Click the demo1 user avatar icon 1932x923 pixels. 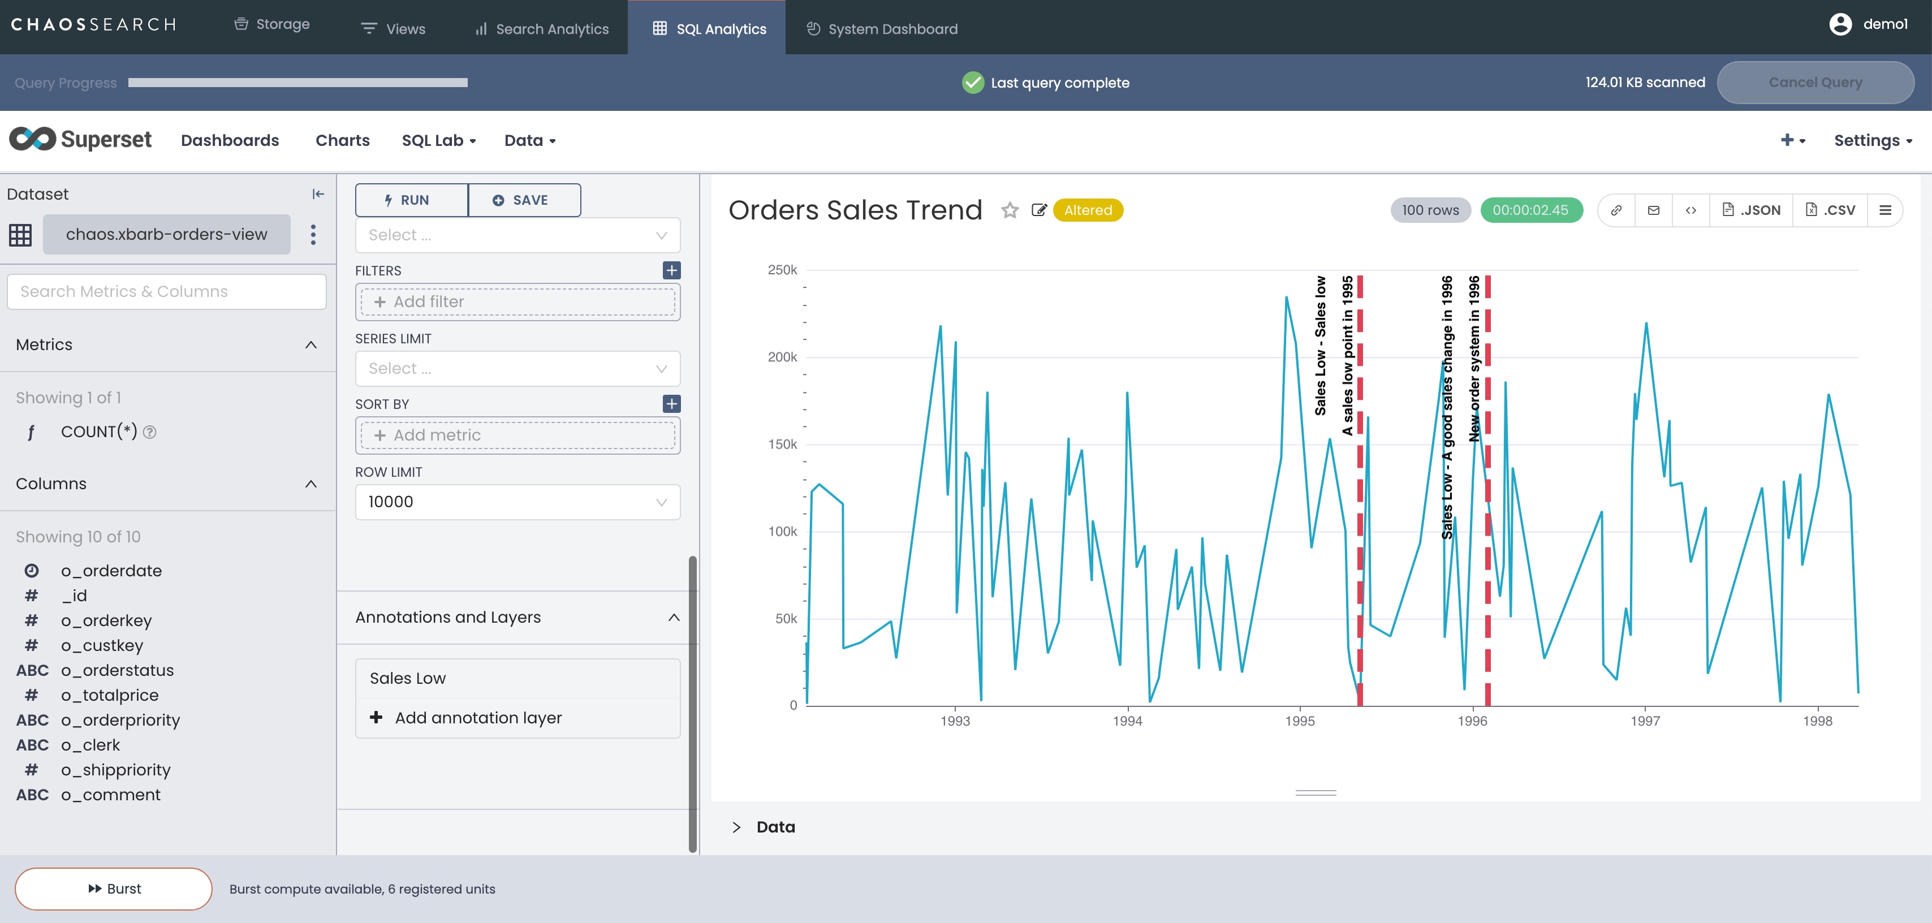[x=1840, y=24]
